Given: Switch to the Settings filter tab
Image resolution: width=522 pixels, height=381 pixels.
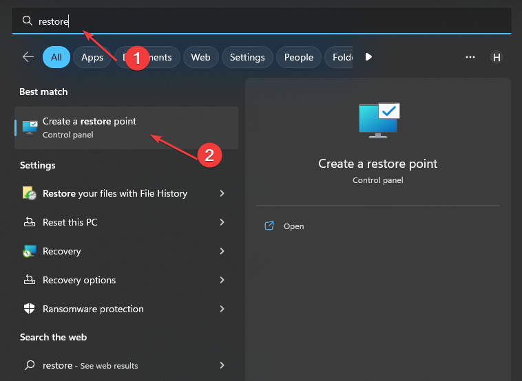Looking at the screenshot, I should tap(247, 57).
